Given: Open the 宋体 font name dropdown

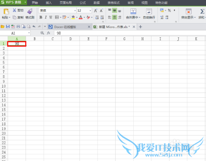Looking at the screenshot, I should coord(75,11).
